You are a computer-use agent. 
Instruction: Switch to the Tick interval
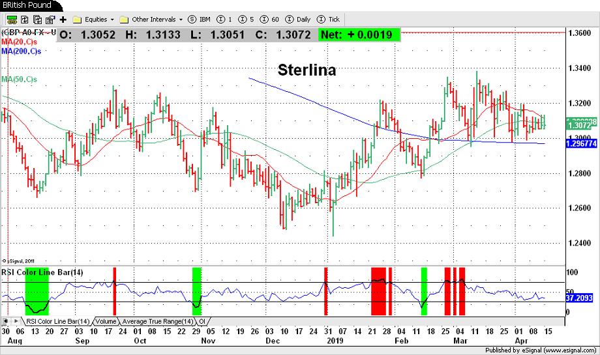coord(329,20)
